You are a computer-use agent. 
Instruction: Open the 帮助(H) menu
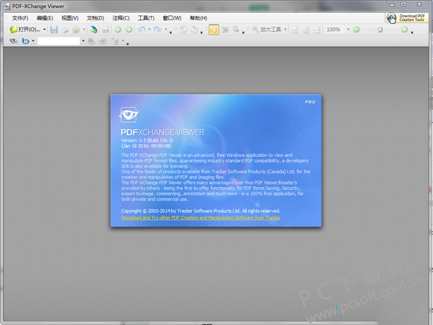[198, 18]
